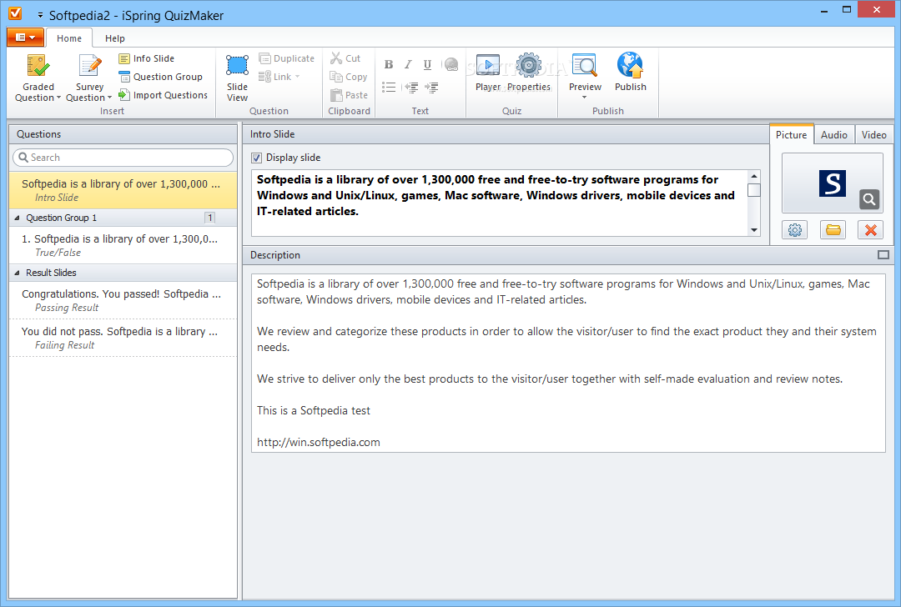Click the intro slide title text box

point(500,203)
